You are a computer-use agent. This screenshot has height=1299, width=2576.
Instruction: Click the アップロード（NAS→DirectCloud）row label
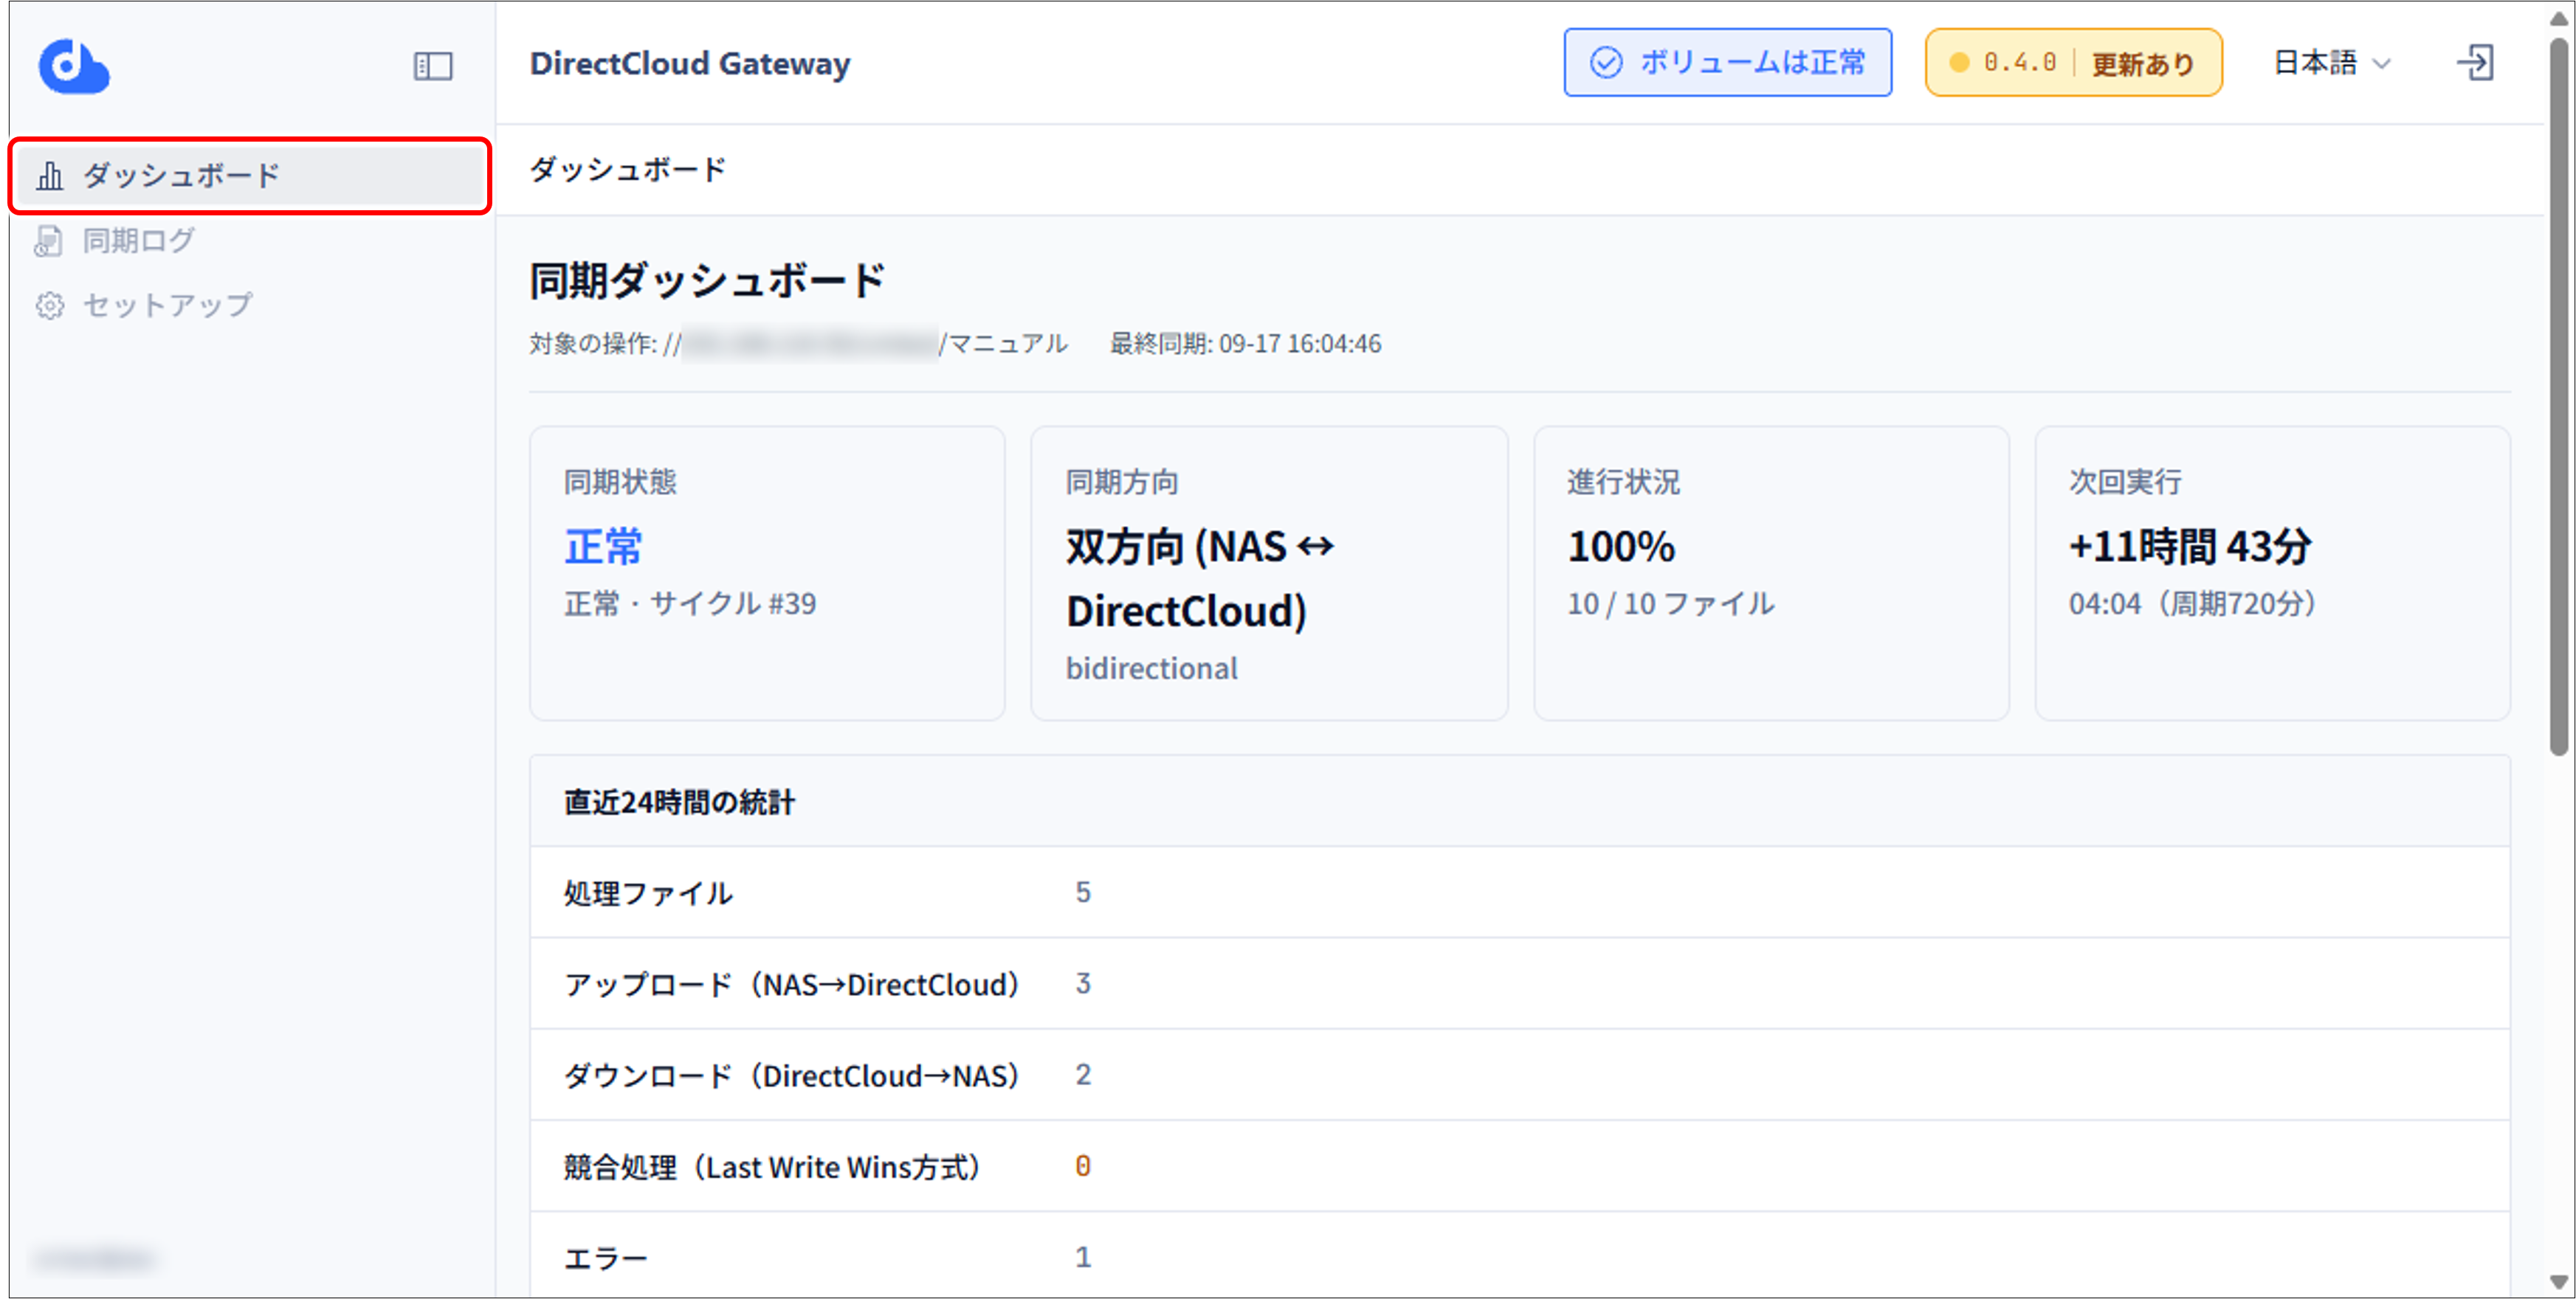tap(792, 985)
